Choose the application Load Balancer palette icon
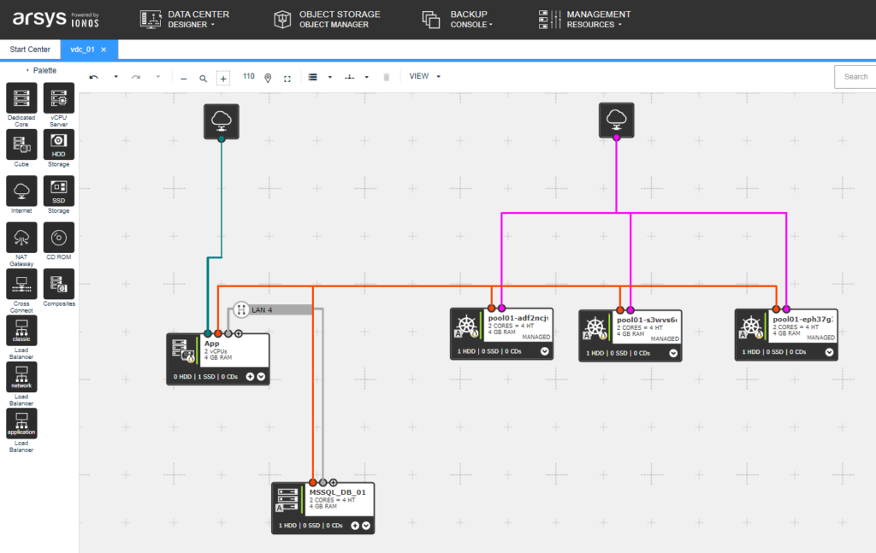 [21, 425]
